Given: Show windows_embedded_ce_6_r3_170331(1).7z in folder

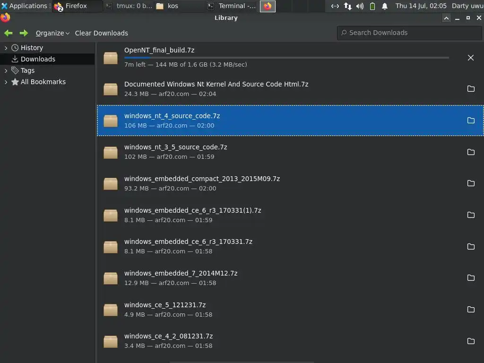Looking at the screenshot, I should 471,215.
